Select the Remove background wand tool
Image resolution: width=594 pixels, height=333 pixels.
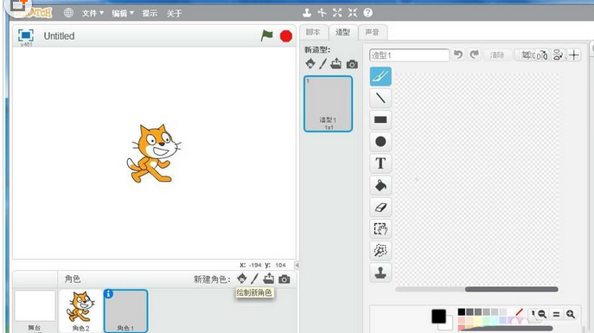click(x=380, y=251)
